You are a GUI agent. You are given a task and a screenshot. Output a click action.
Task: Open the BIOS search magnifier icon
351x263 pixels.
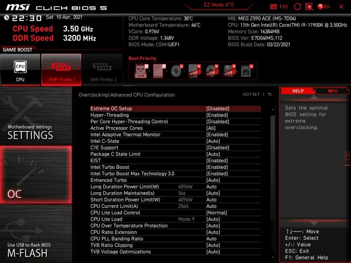pos(309,7)
